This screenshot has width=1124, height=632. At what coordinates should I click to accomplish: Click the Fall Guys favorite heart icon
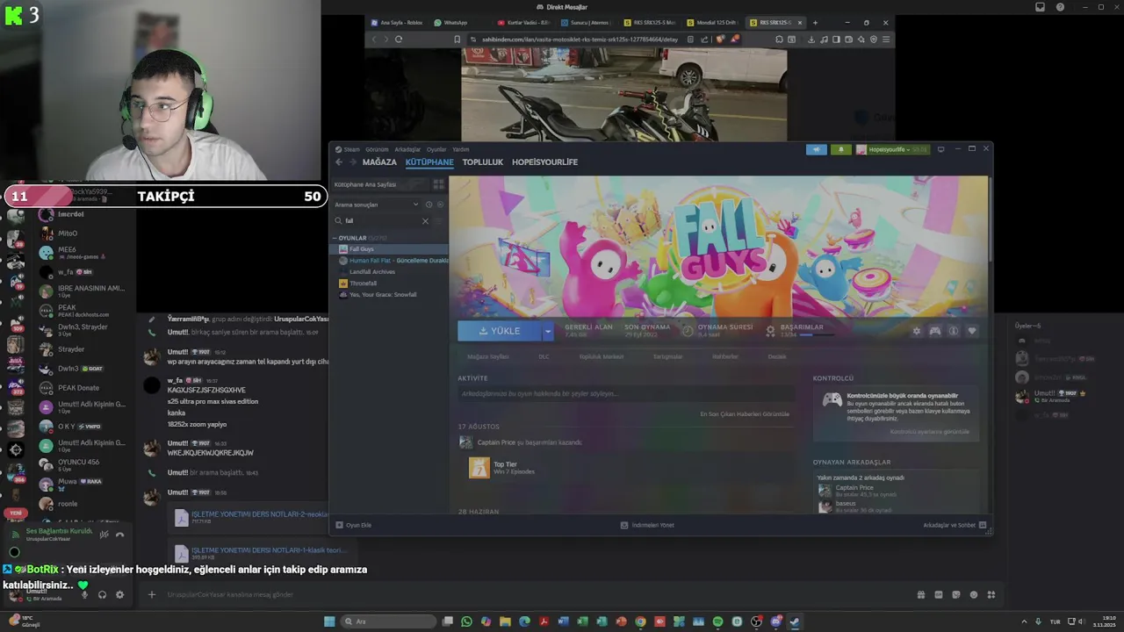click(x=972, y=331)
